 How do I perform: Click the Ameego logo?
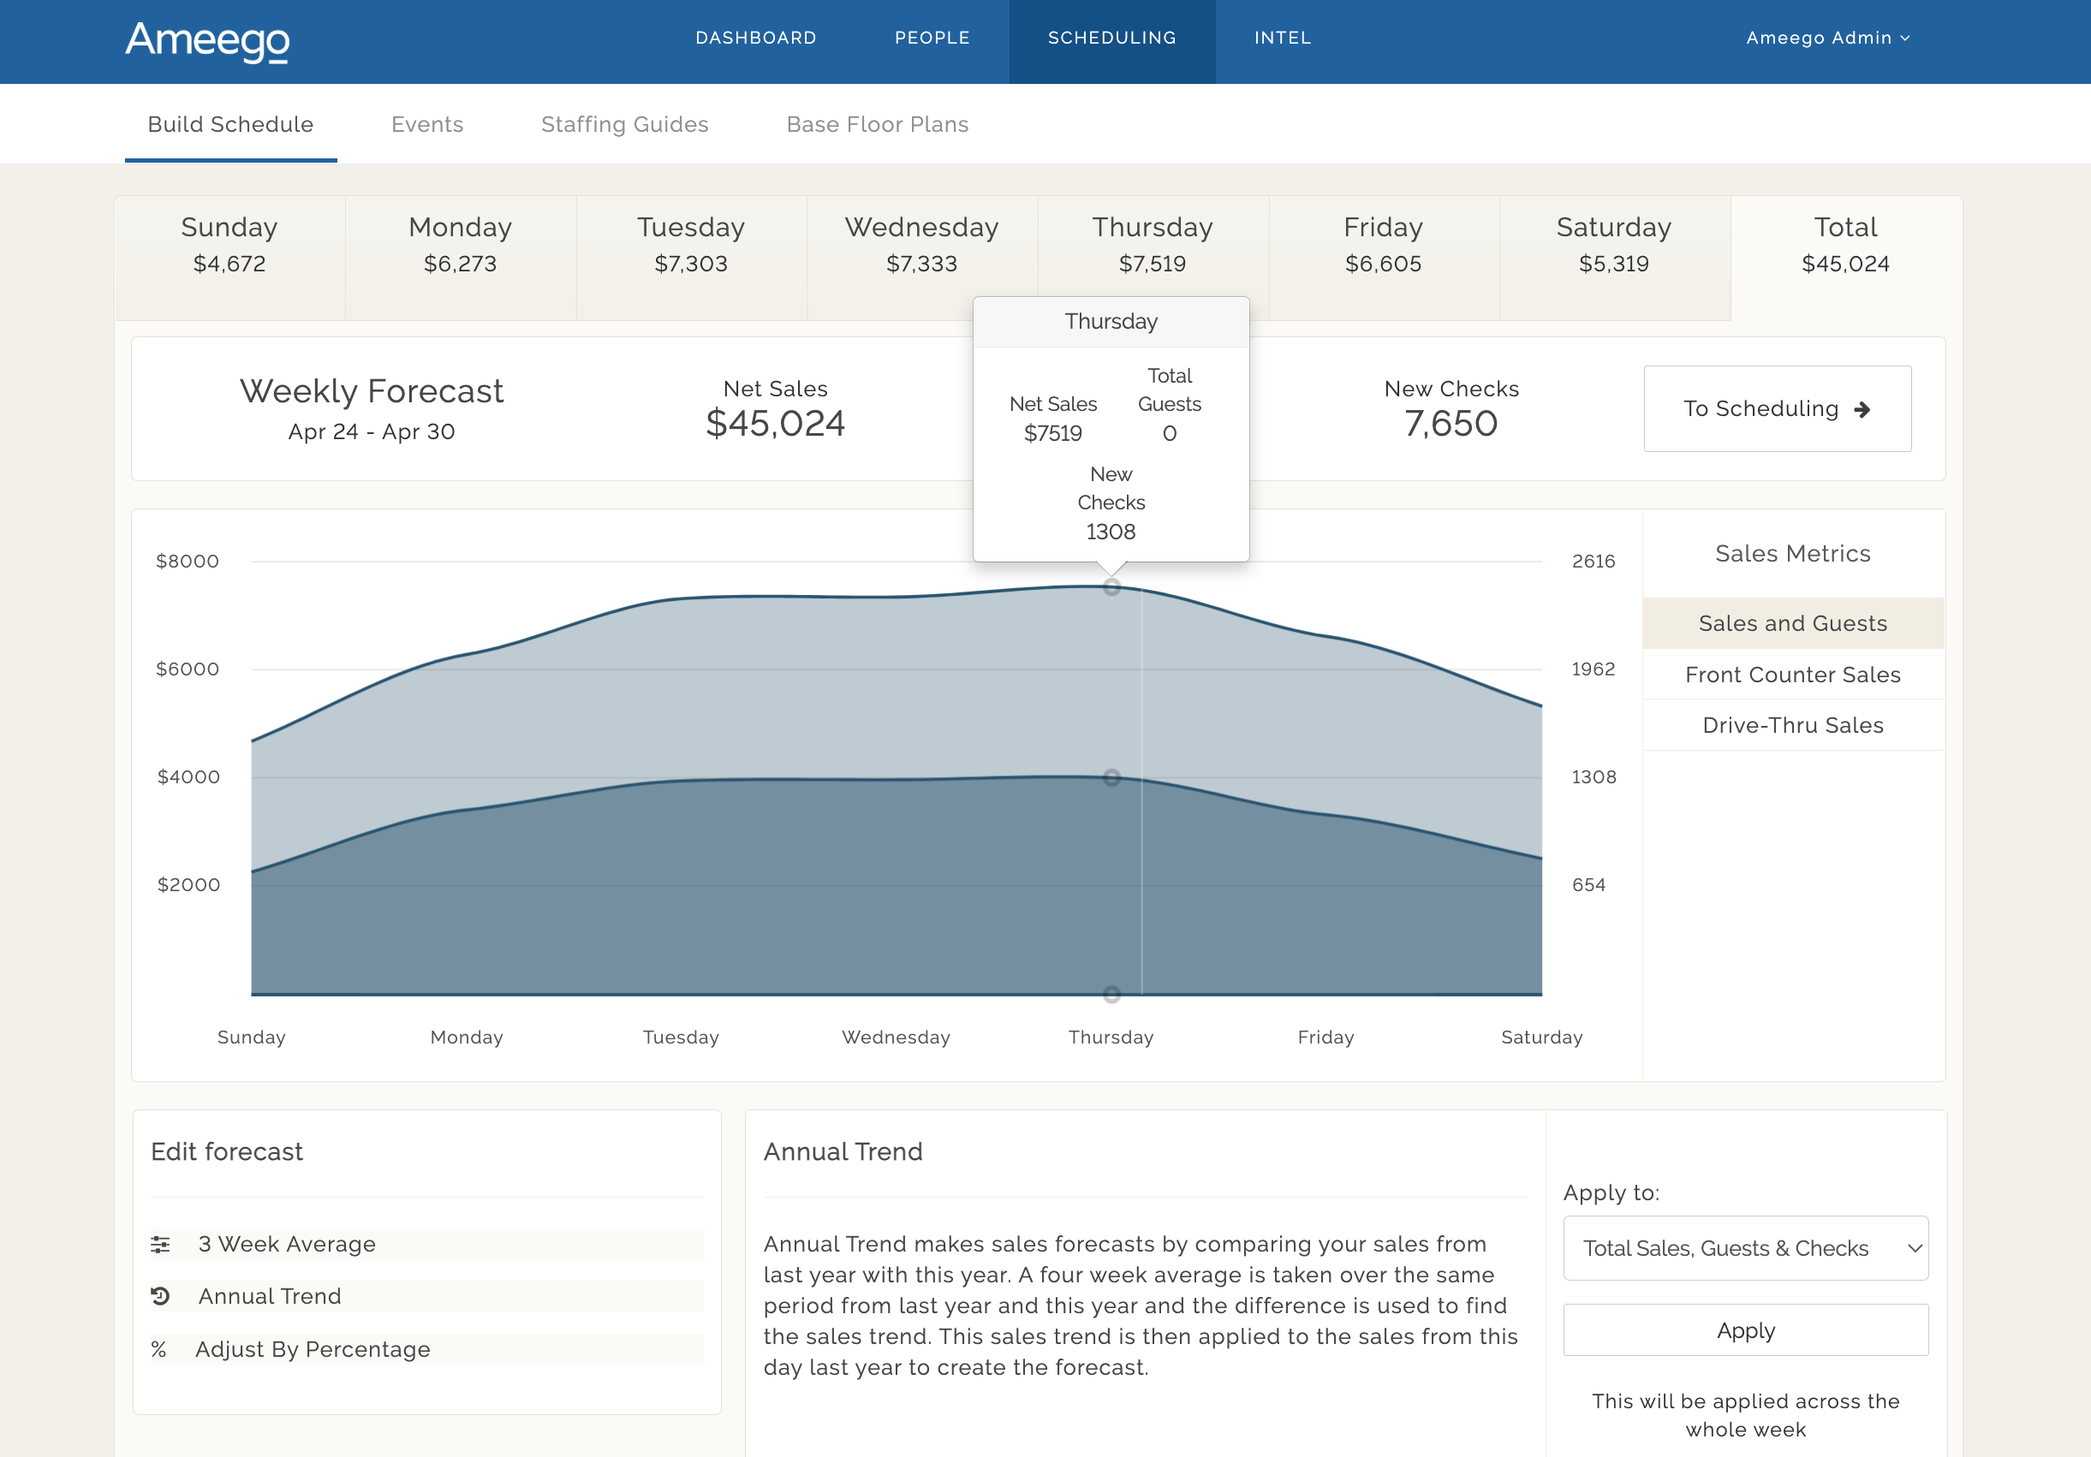click(x=206, y=42)
